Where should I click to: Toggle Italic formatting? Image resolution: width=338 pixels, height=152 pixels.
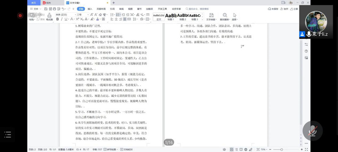pos(62,19)
